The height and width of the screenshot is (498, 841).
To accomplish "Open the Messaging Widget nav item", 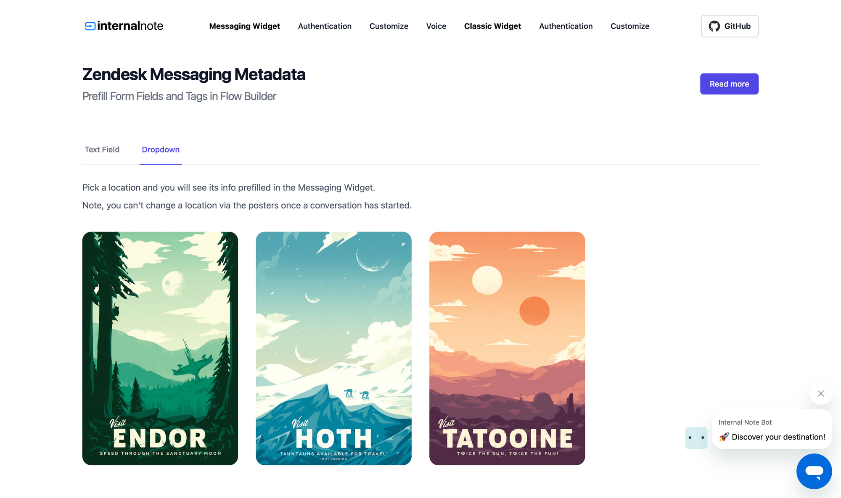I will coord(244,26).
